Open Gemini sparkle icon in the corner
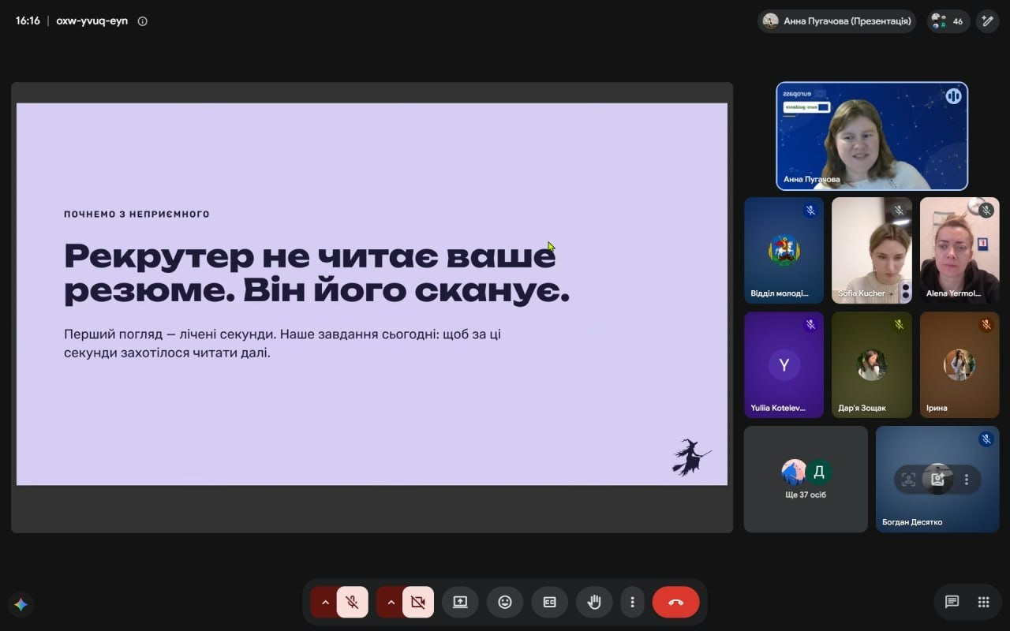The width and height of the screenshot is (1010, 631). pyautogui.click(x=21, y=604)
